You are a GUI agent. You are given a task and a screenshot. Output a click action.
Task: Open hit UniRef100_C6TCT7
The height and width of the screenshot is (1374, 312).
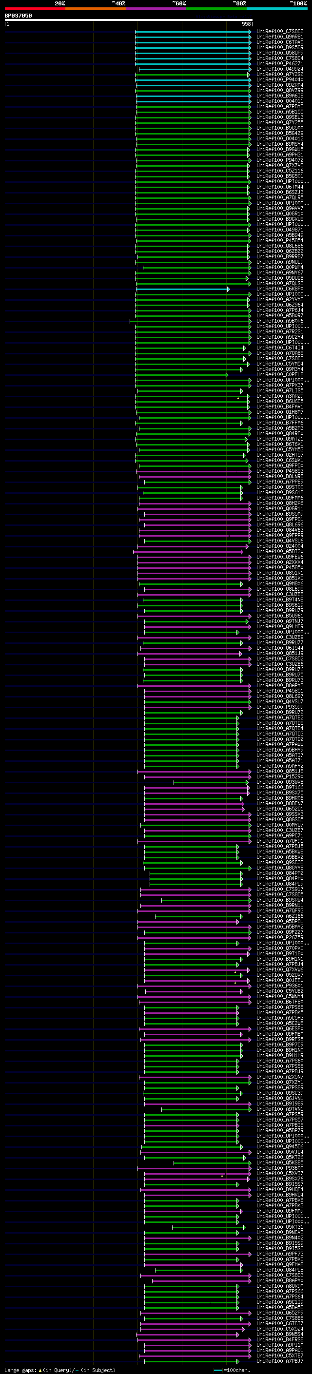click(280, 1324)
